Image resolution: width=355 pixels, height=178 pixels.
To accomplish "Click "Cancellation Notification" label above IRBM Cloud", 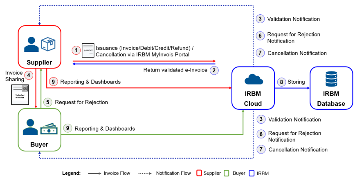I will click(297, 53).
